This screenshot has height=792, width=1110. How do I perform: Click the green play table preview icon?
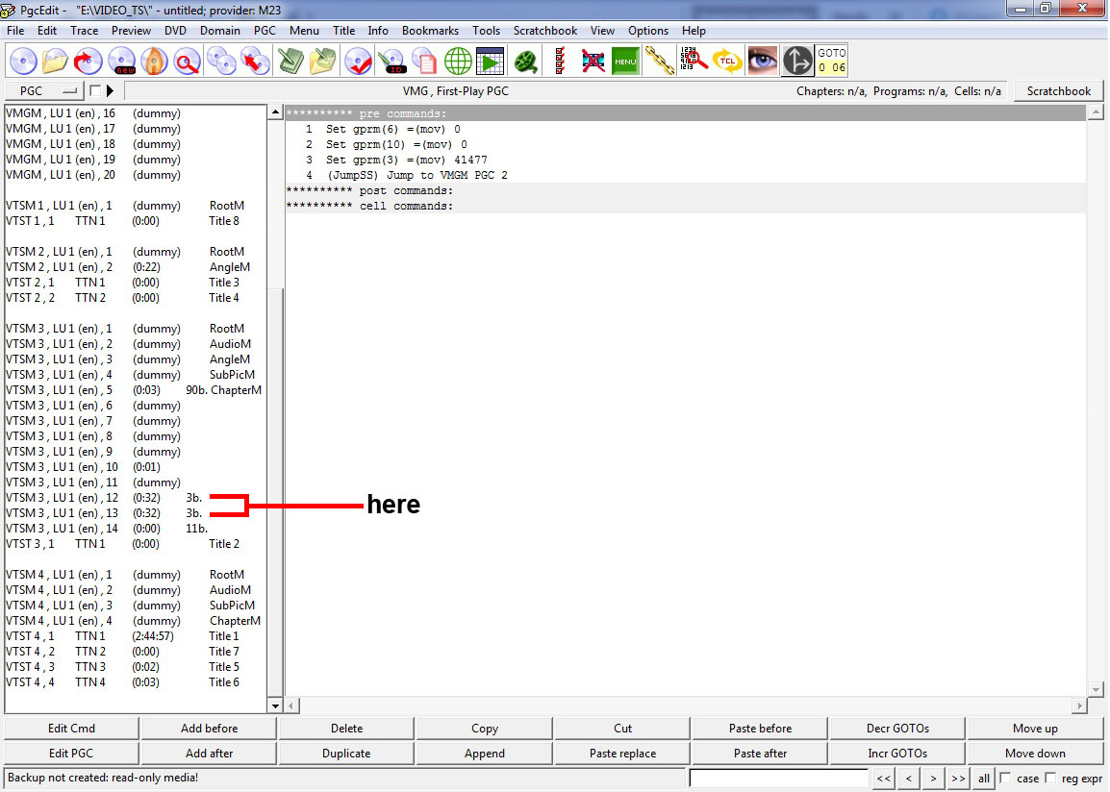(x=490, y=62)
